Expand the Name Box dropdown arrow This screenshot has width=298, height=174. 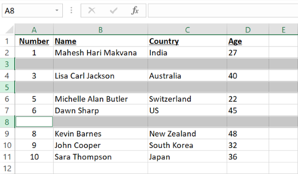click(x=57, y=10)
